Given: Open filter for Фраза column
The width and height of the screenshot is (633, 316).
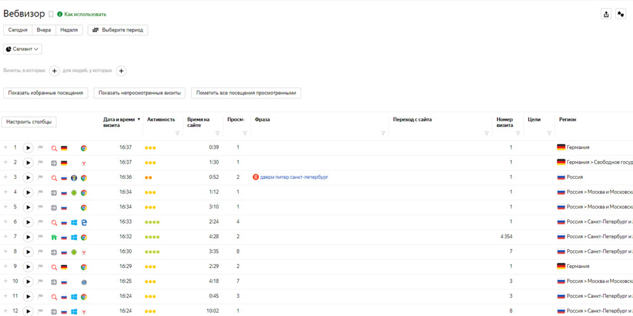Looking at the screenshot, I should pos(383,133).
